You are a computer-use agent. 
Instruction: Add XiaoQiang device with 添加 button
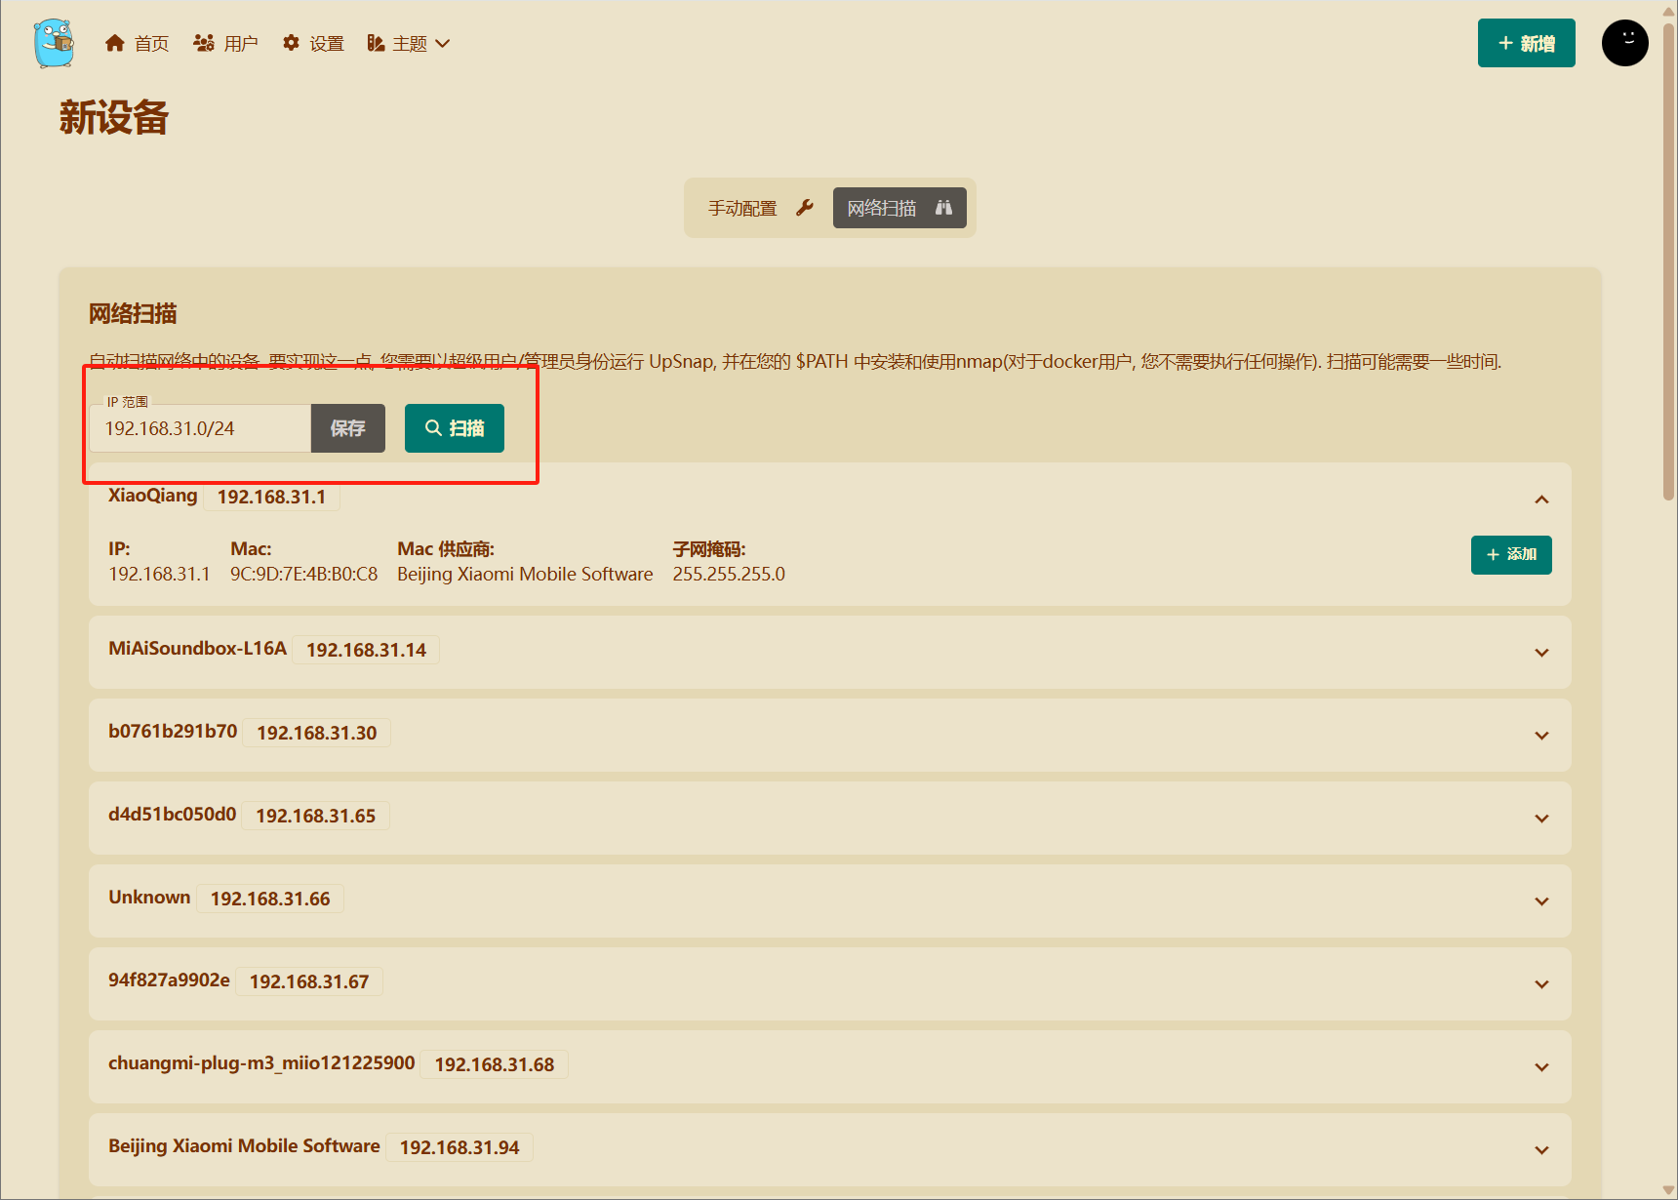1511,555
